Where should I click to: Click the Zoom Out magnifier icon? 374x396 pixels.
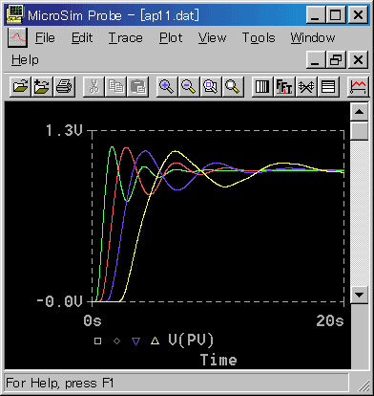tap(189, 86)
